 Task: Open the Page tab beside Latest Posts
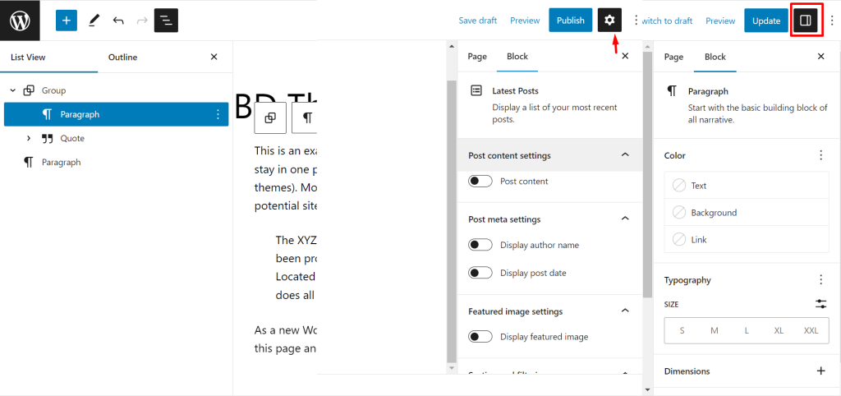pos(477,57)
